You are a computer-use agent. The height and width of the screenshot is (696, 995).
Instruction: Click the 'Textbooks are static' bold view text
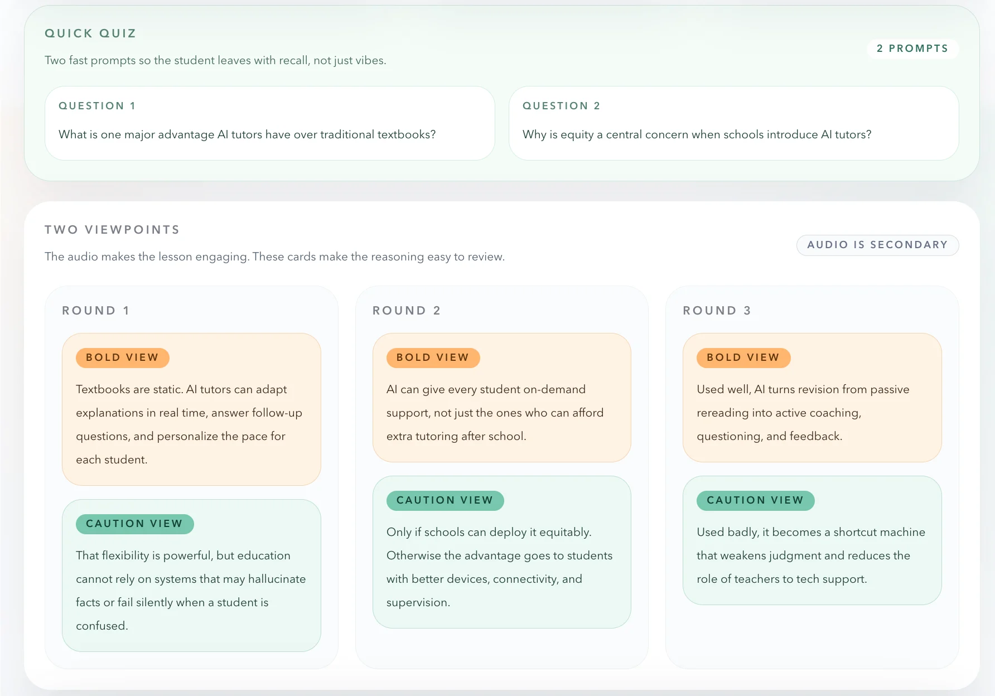point(189,424)
